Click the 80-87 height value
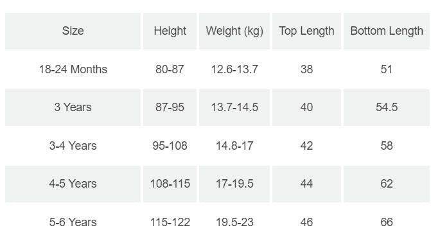This screenshot has width=431, height=239. tap(170, 69)
